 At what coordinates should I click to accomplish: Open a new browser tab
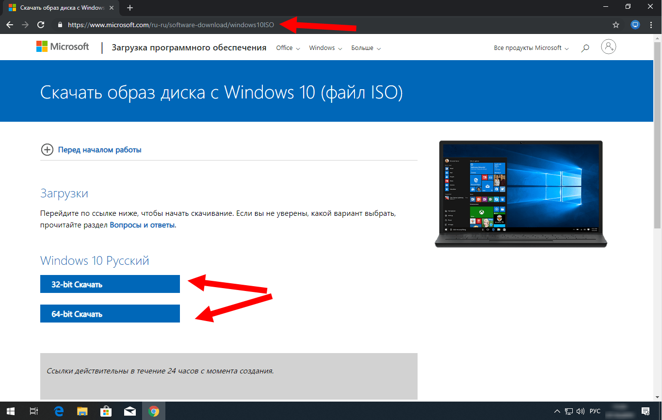click(130, 8)
